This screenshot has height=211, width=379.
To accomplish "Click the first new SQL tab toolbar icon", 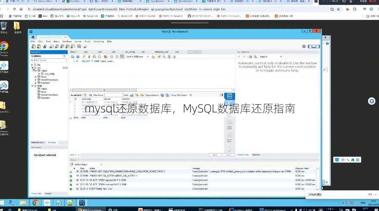I will click(x=34, y=47).
